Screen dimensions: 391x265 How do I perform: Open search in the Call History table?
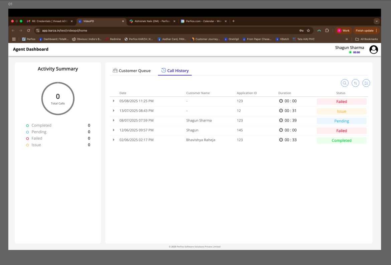344,83
